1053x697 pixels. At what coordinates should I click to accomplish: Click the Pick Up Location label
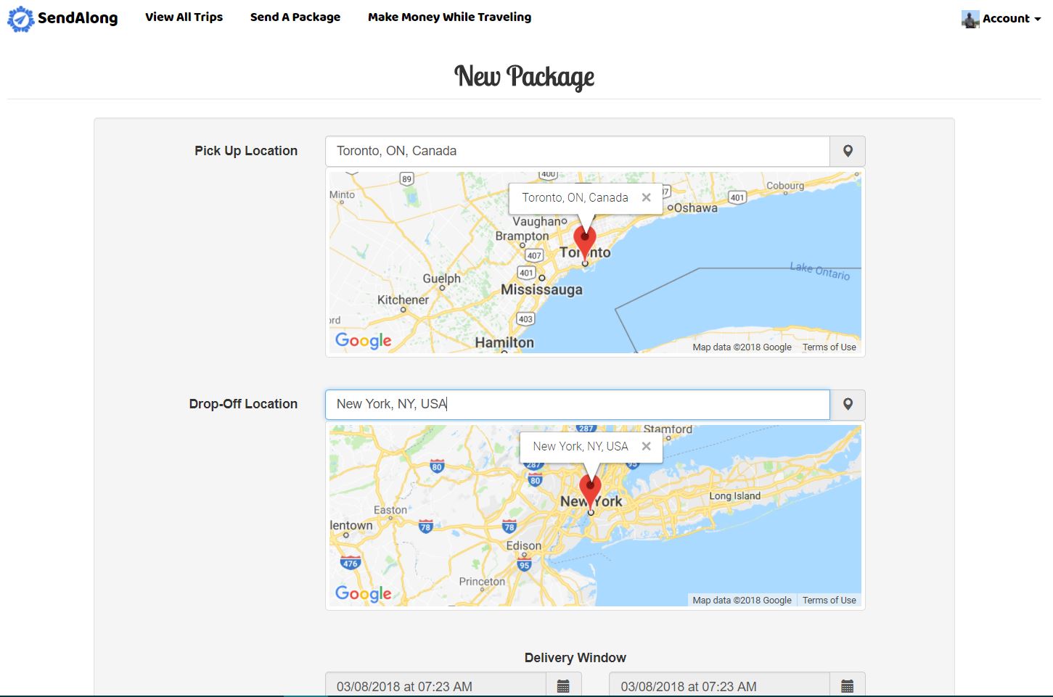(246, 151)
